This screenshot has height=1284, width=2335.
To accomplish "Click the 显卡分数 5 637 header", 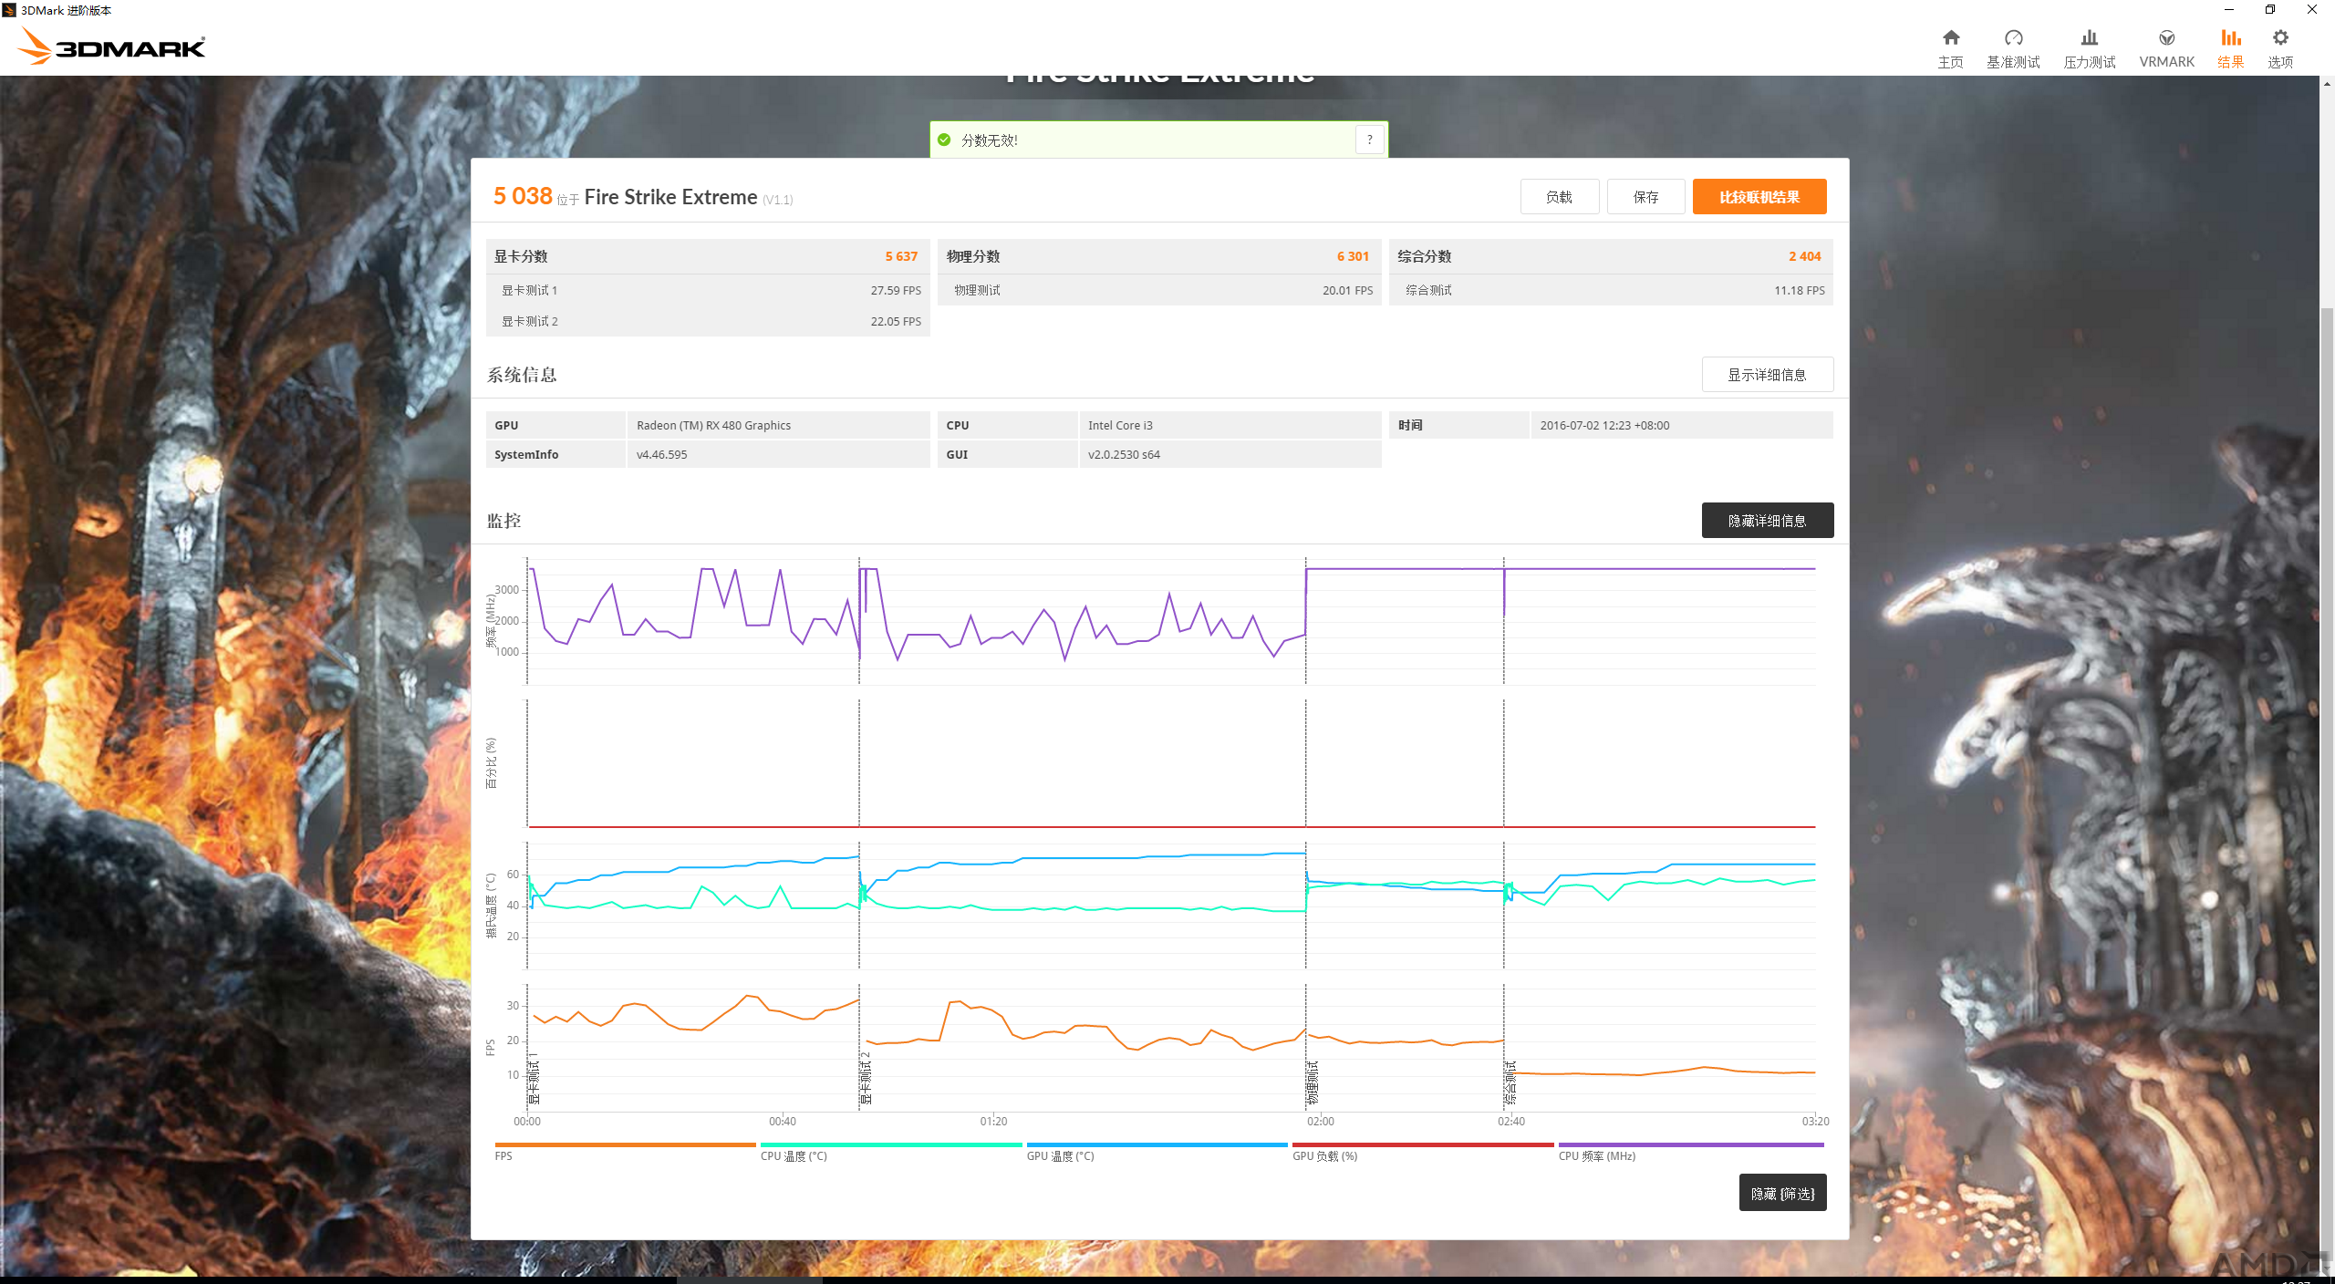I will point(708,256).
